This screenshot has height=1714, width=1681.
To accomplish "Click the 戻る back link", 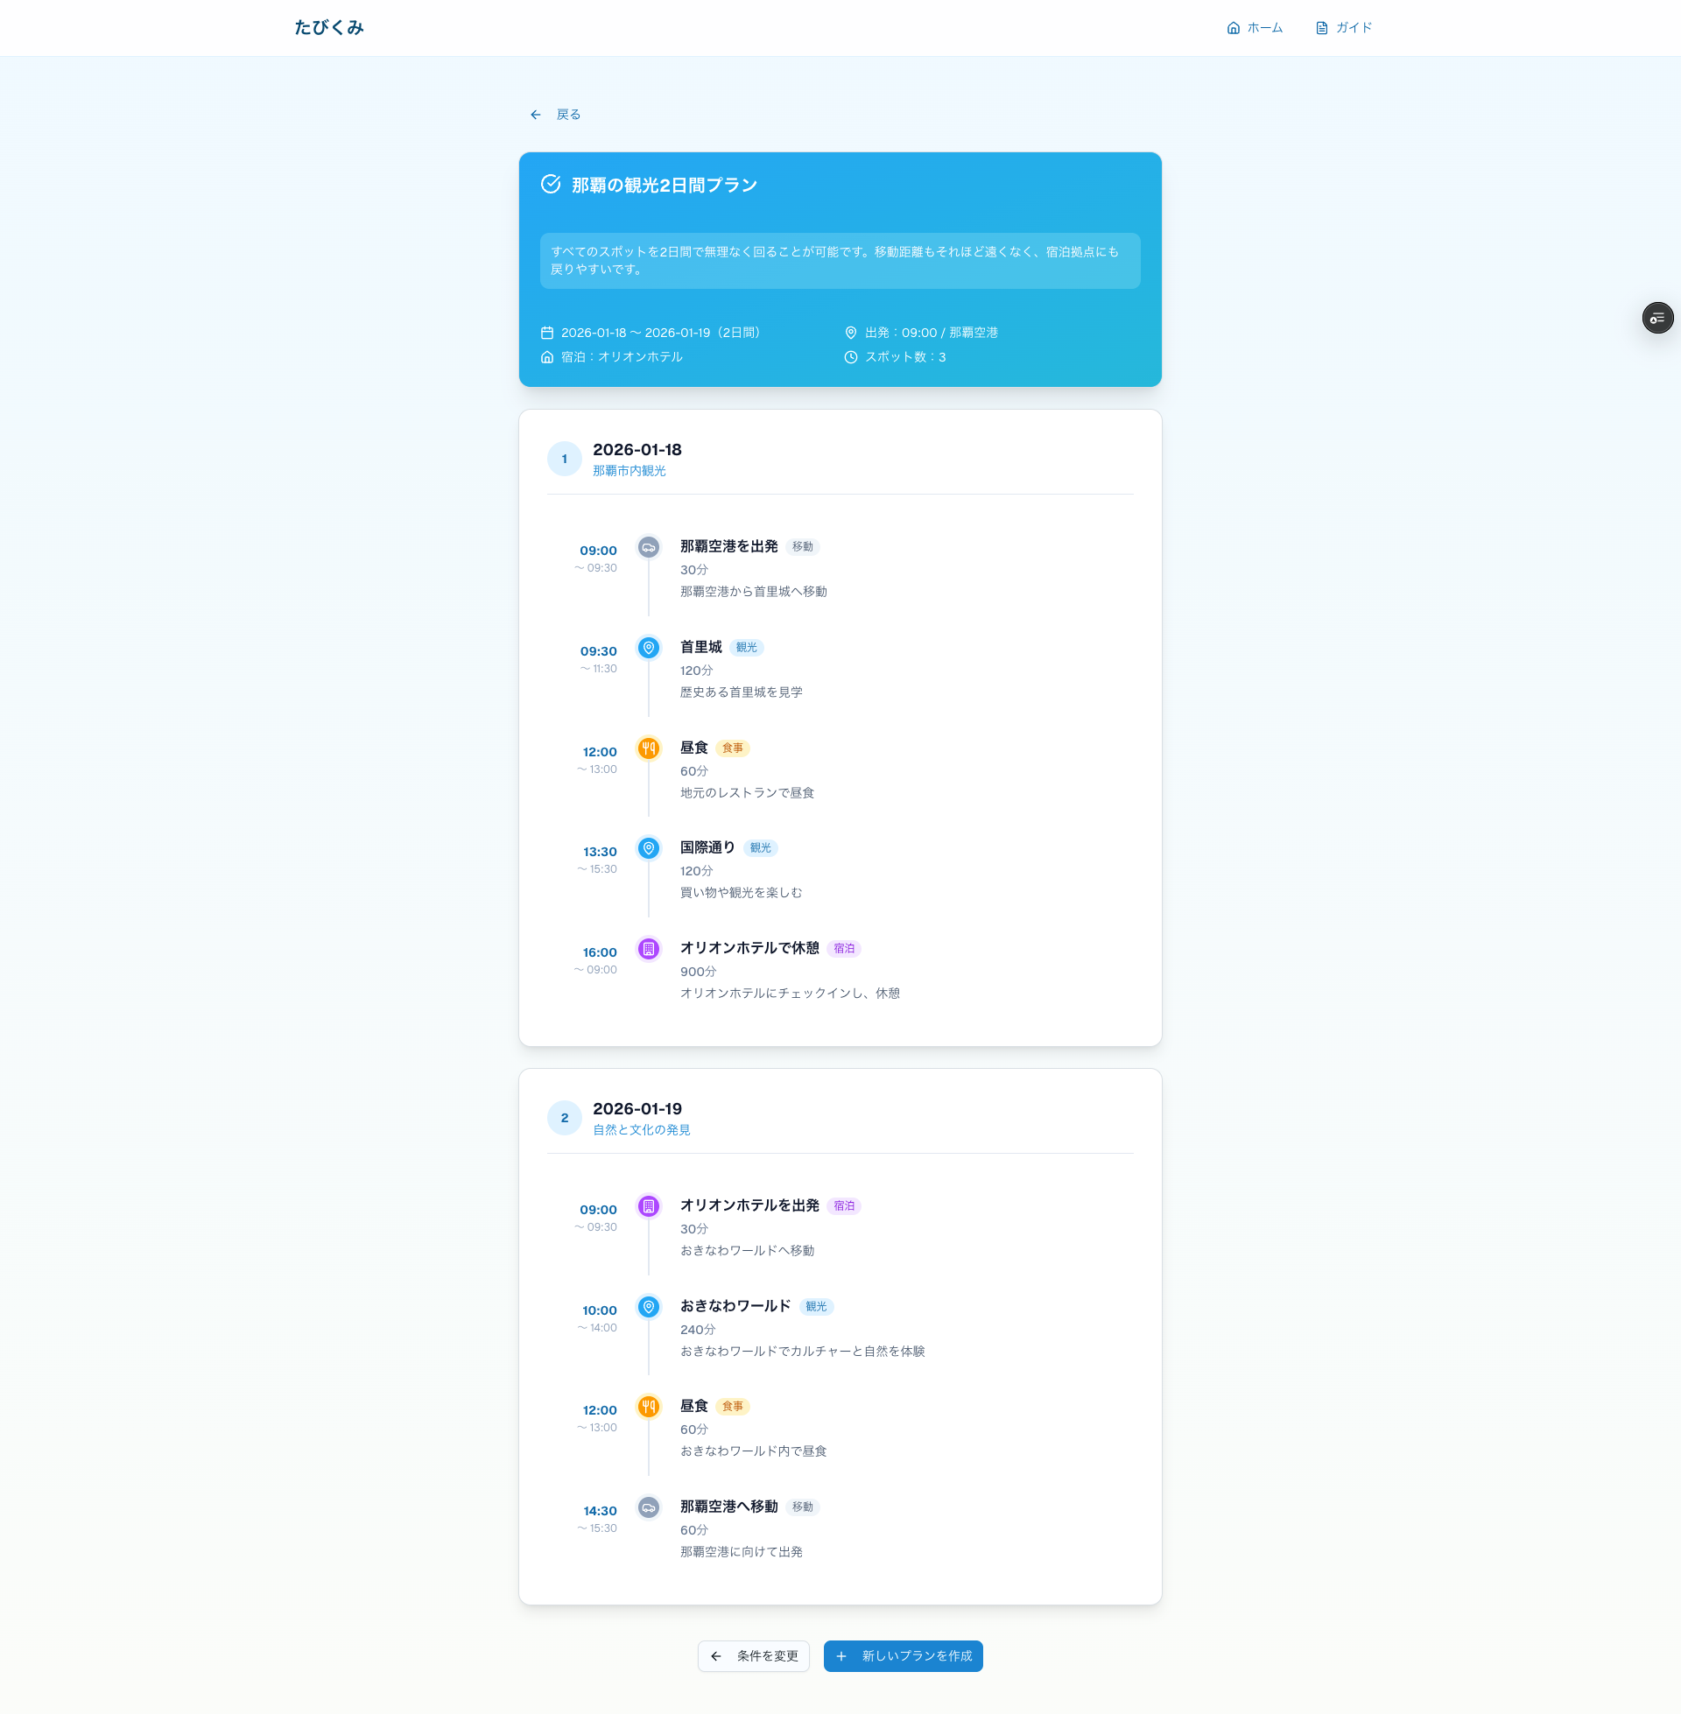I will pos(555,115).
